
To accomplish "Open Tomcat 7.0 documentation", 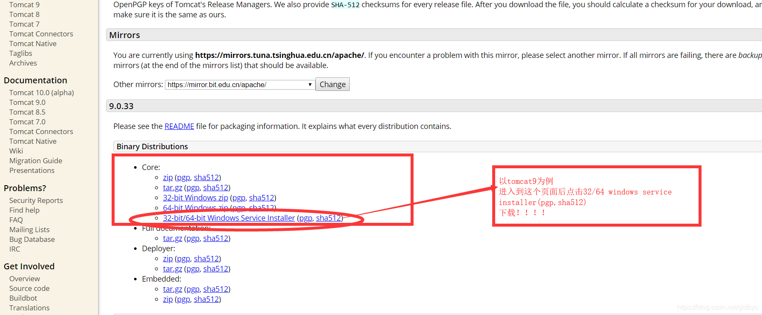I will coord(27,122).
